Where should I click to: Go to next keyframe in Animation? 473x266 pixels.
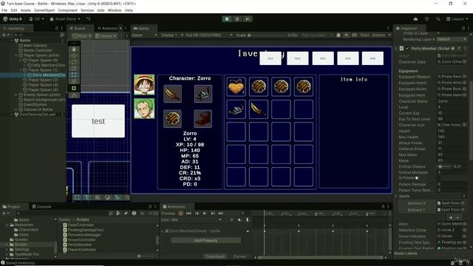(x=213, y=214)
